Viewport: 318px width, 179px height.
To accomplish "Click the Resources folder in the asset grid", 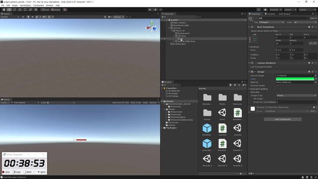I will click(238, 99).
